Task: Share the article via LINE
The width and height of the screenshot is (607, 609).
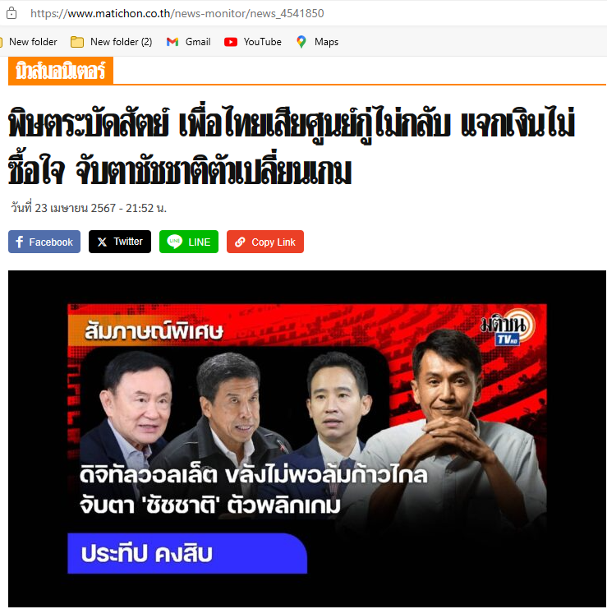Action: point(189,242)
